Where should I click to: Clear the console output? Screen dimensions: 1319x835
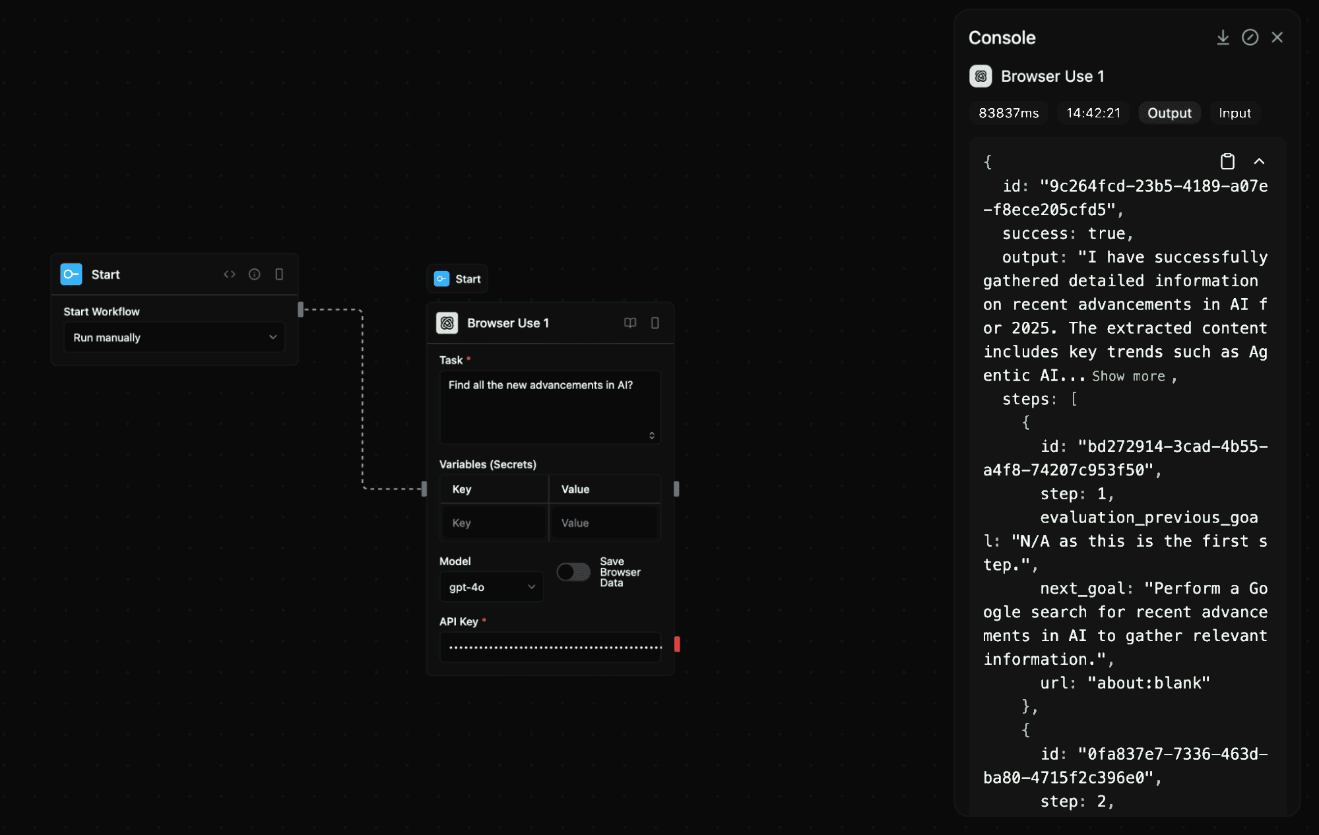click(1250, 37)
